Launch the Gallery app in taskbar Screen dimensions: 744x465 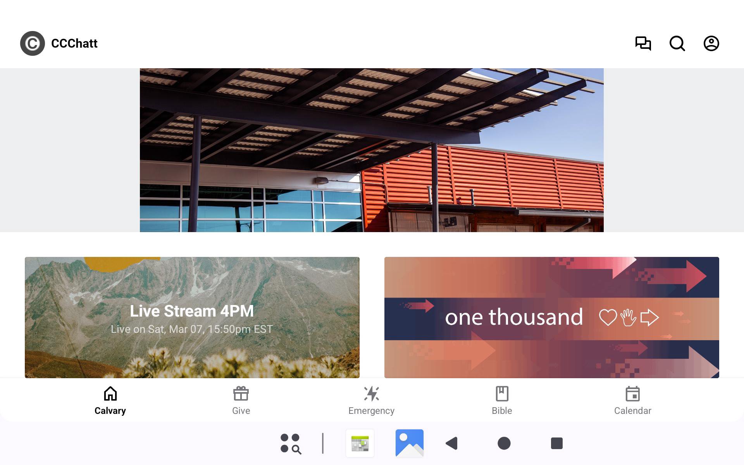[410, 443]
